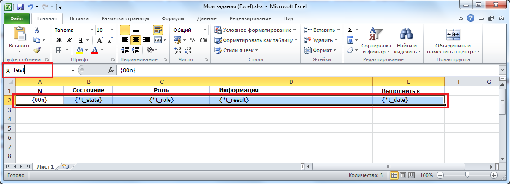Switch to the Рецензирование tab
Screen dimensions: 510x184
click(250, 18)
